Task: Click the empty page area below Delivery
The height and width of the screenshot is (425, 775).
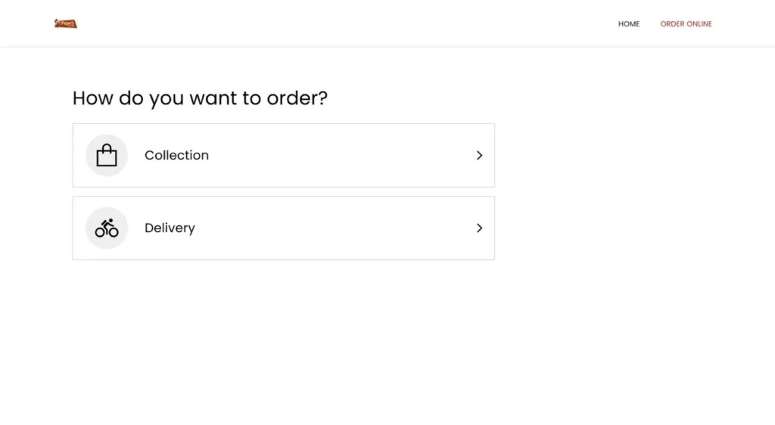Action: point(303,340)
